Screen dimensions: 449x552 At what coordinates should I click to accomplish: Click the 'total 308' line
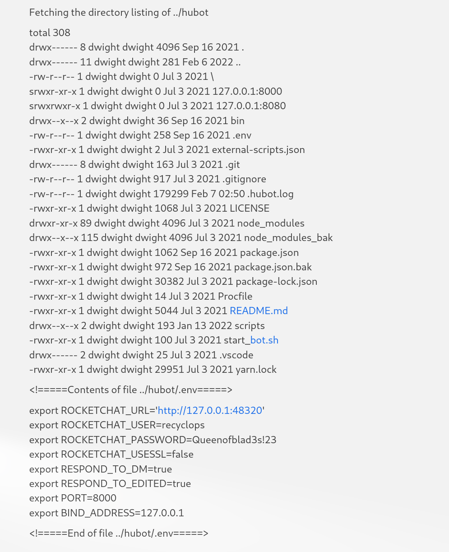pos(50,32)
